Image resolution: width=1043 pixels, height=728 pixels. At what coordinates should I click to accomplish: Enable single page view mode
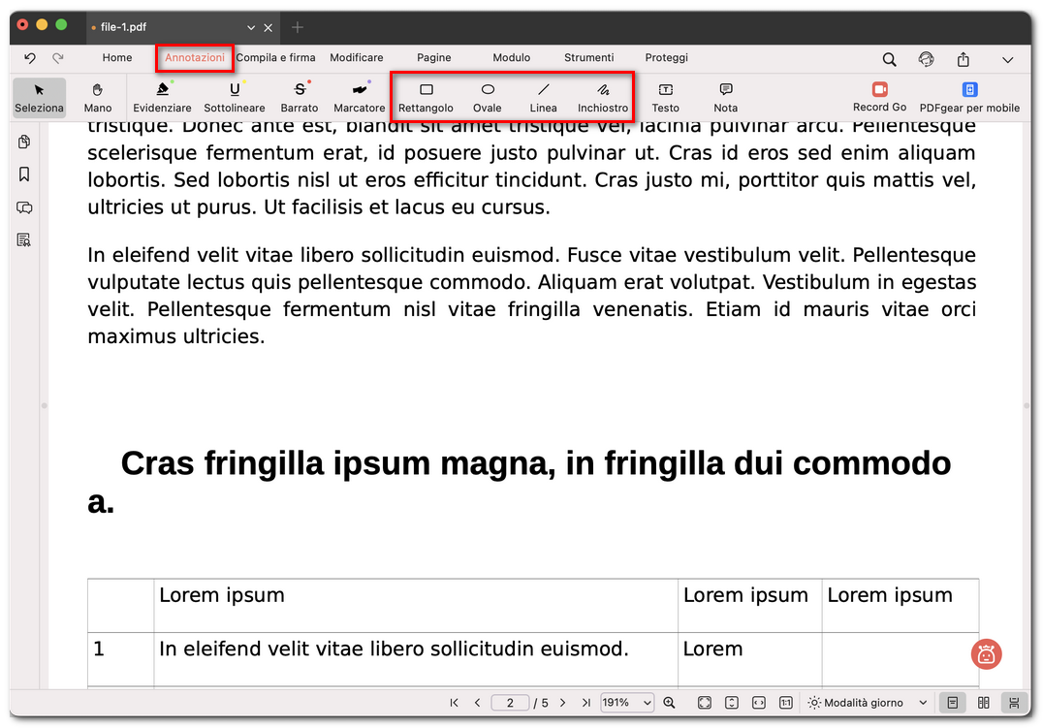[953, 703]
